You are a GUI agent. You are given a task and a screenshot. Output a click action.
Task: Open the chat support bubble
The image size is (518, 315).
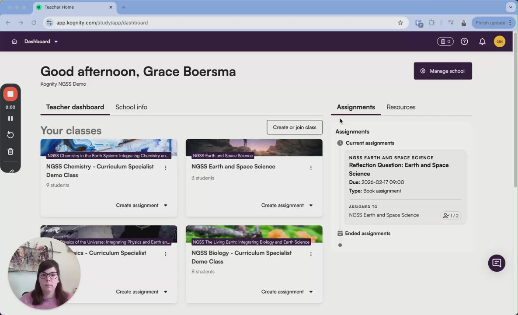497,263
